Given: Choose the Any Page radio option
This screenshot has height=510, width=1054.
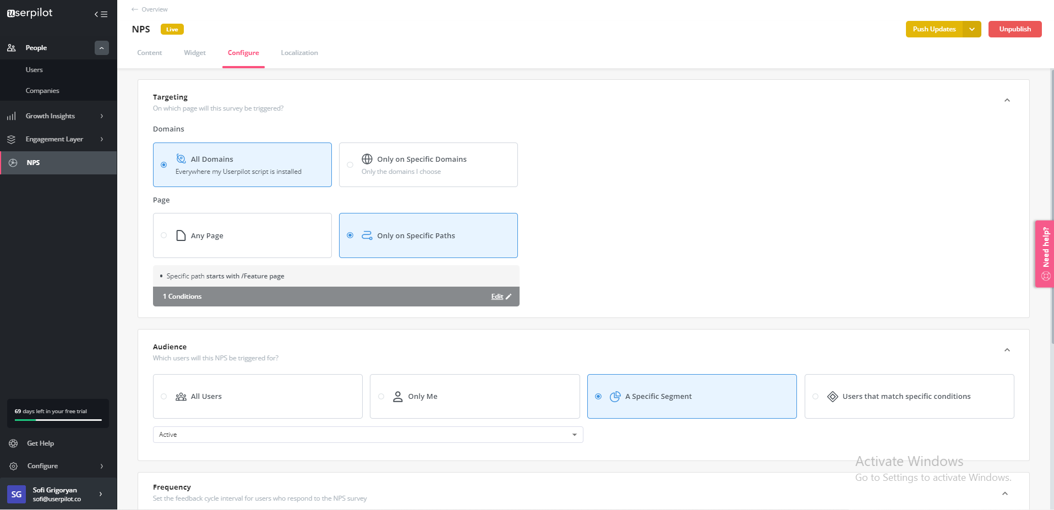Looking at the screenshot, I should click(x=163, y=235).
